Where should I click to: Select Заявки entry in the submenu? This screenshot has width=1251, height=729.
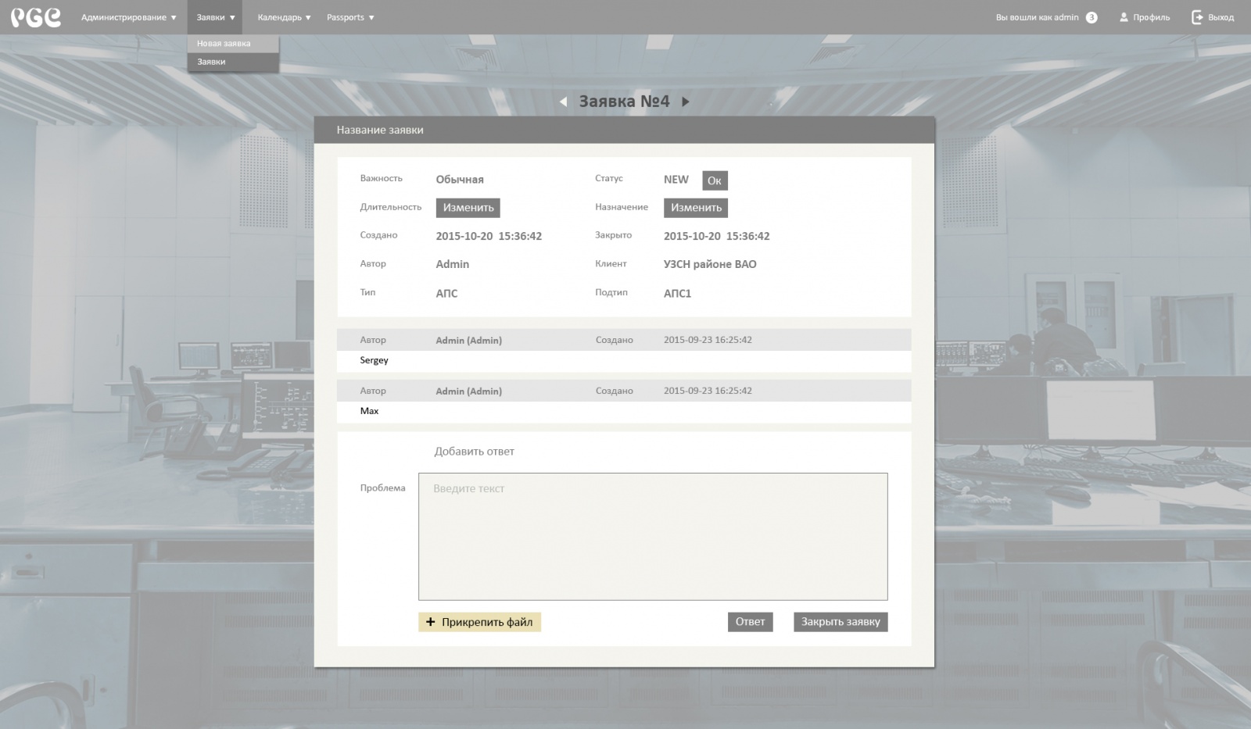click(233, 62)
